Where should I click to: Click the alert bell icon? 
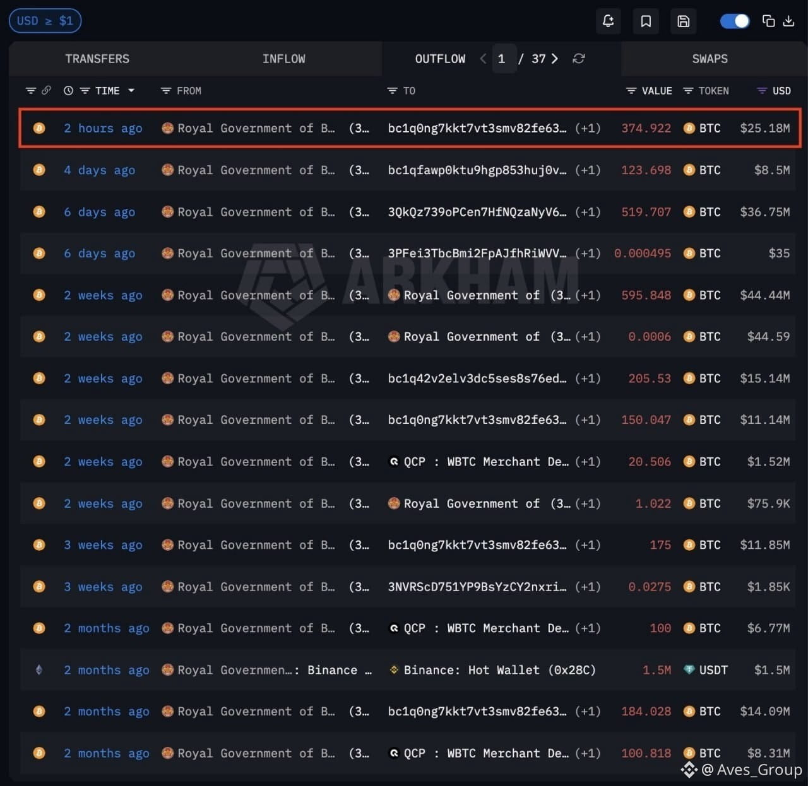tap(608, 21)
